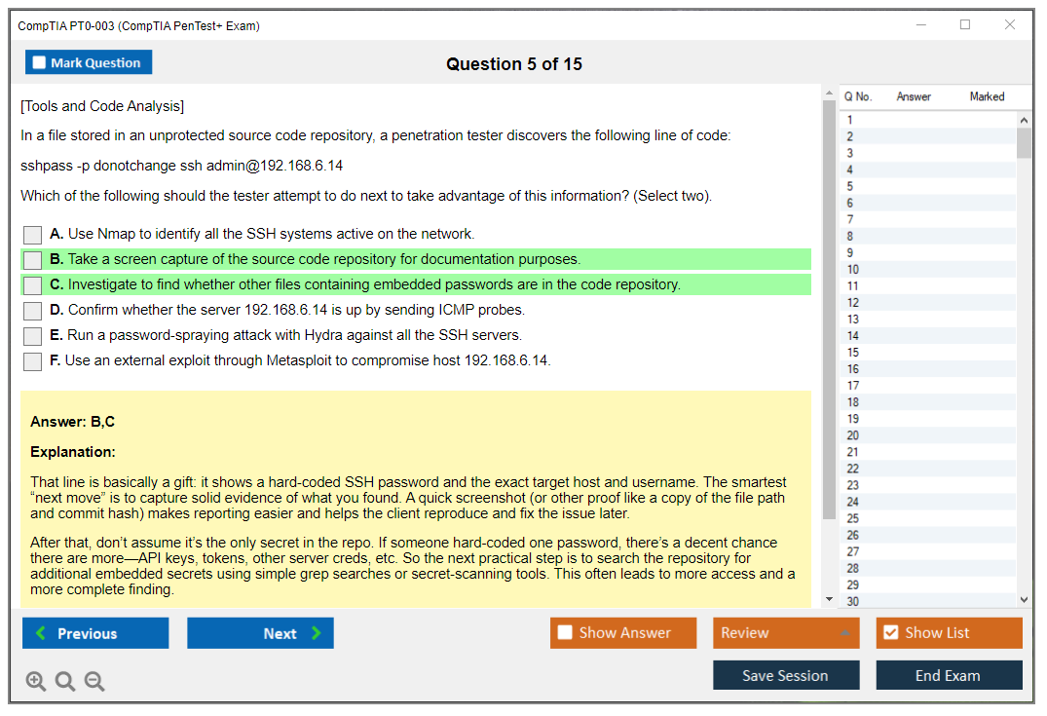Click explanation panel scroll up arrow
Viewport: 1047px width, 716px height.
(829, 94)
